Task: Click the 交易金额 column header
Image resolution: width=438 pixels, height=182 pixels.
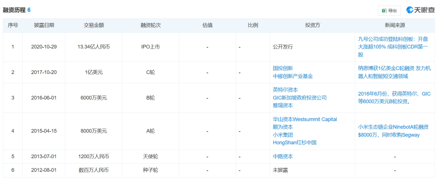Action: pos(94,25)
